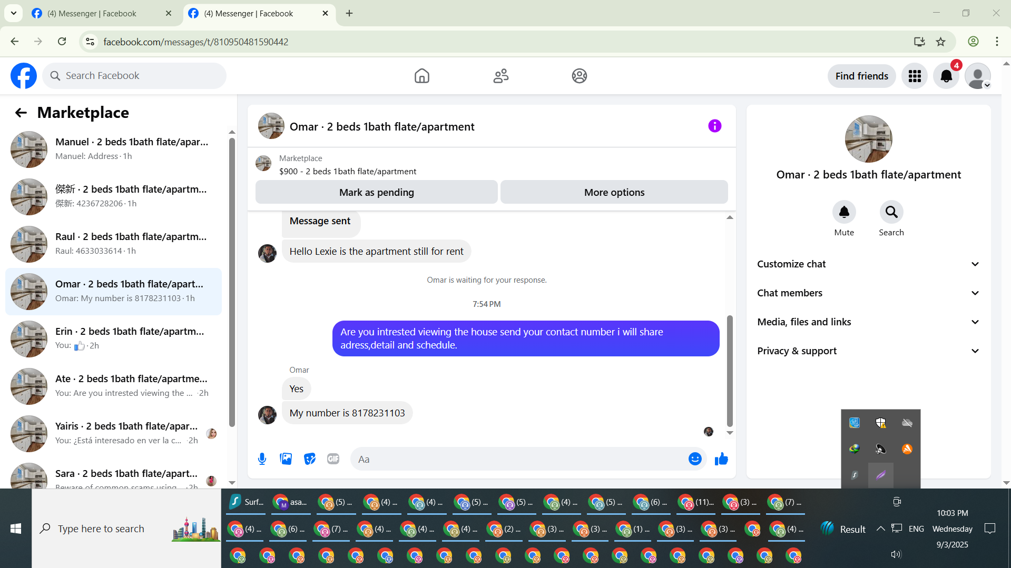Open the taskbar clock showing 10:03 PM
The height and width of the screenshot is (568, 1011).
952,529
